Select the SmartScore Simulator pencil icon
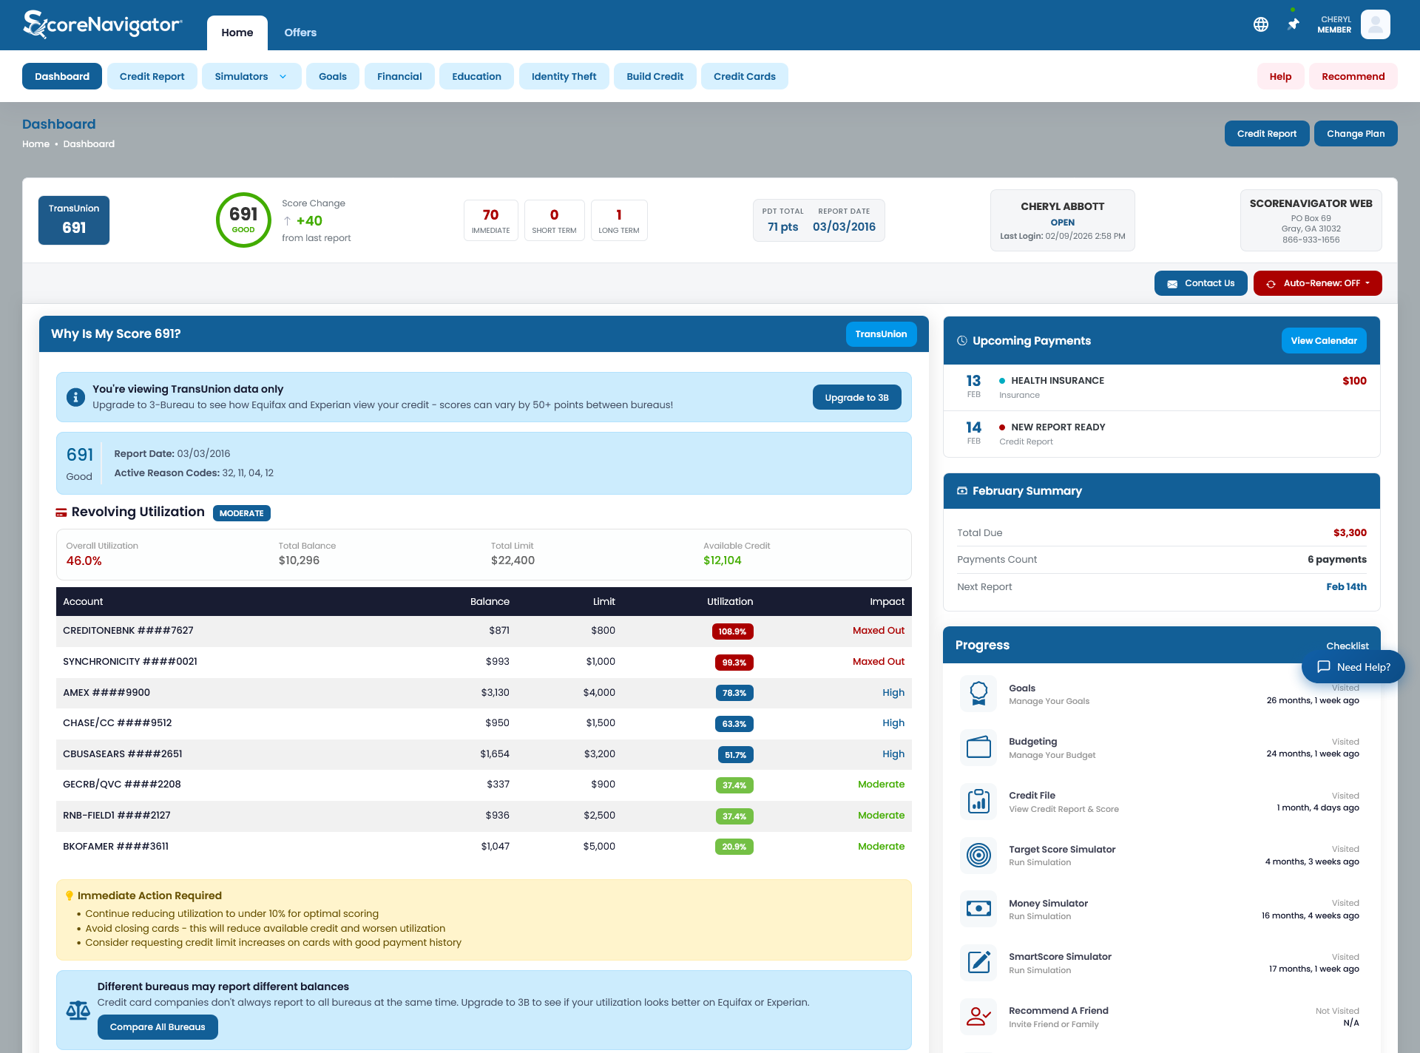The height and width of the screenshot is (1053, 1420). click(978, 962)
